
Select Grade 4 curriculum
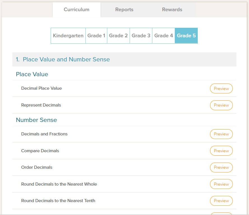tap(164, 36)
